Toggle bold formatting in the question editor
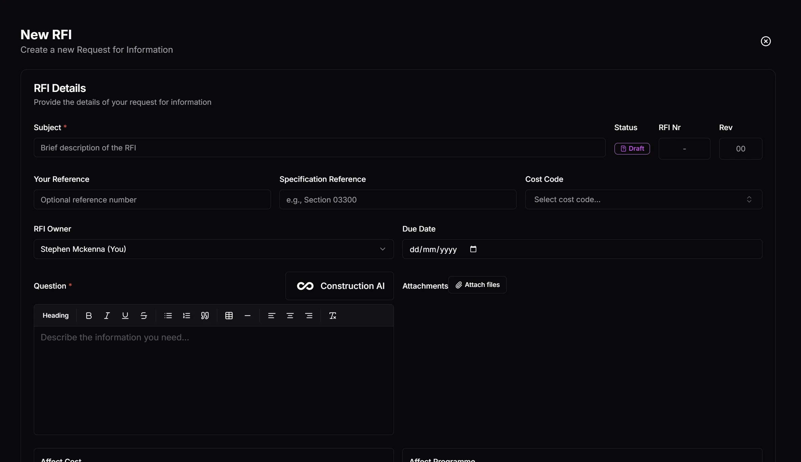This screenshot has height=462, width=801. click(x=89, y=315)
